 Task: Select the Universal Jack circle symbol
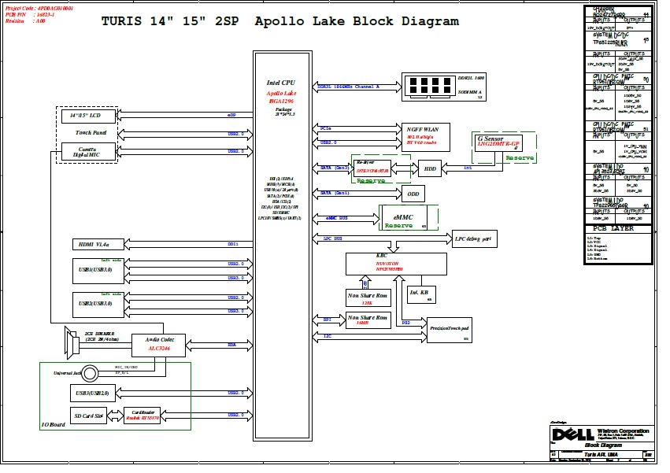click(x=92, y=373)
